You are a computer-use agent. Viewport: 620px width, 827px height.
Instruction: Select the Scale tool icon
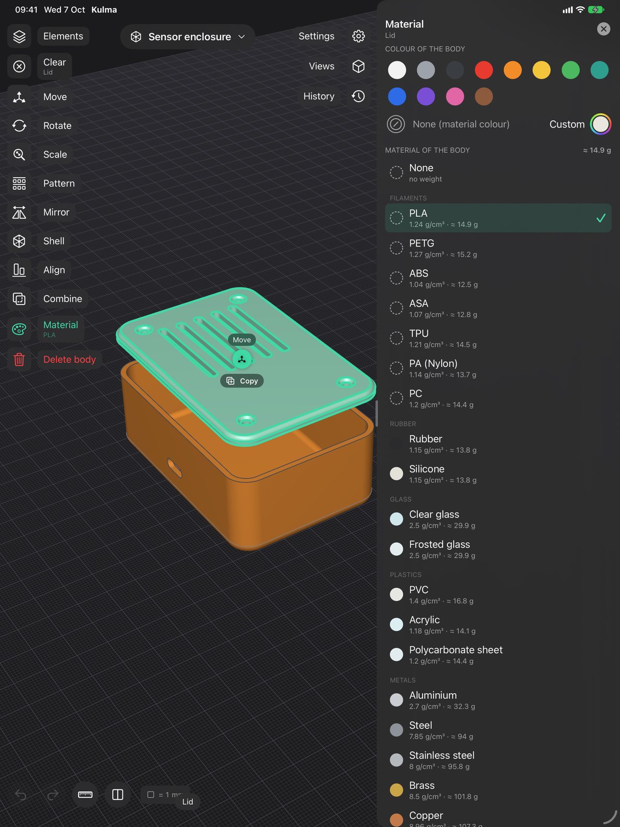19,155
